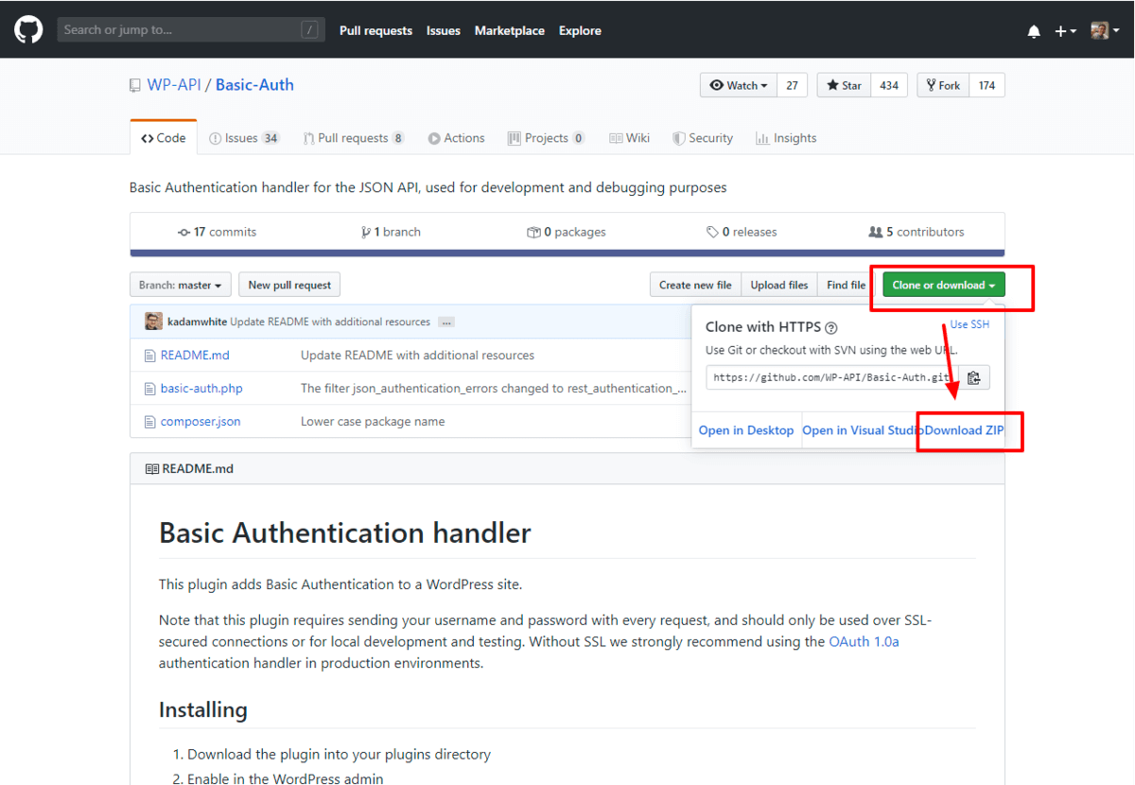
Task: Go to Marketplace
Action: tap(509, 31)
